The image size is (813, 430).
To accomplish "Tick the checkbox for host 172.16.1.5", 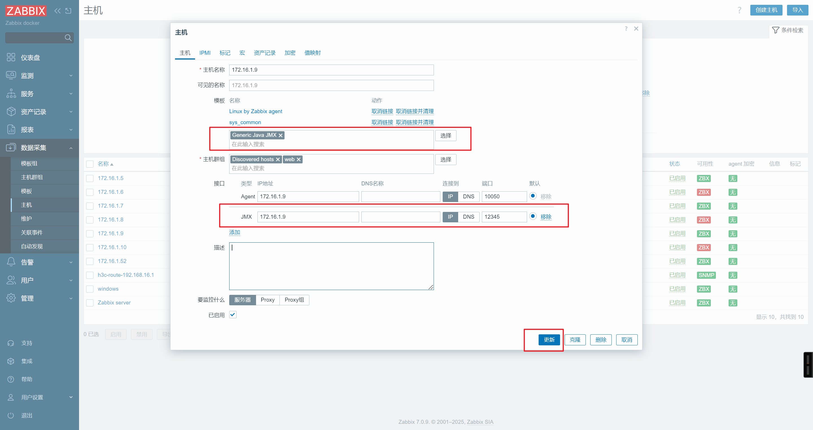I will pyautogui.click(x=90, y=178).
